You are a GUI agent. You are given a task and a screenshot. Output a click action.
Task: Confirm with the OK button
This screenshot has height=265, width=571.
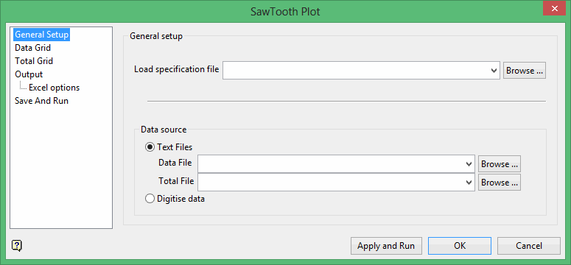(x=460, y=246)
